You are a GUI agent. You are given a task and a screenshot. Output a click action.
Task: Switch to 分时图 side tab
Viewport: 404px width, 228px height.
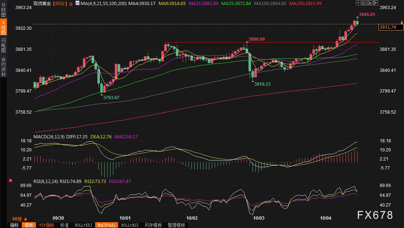point(3,11)
